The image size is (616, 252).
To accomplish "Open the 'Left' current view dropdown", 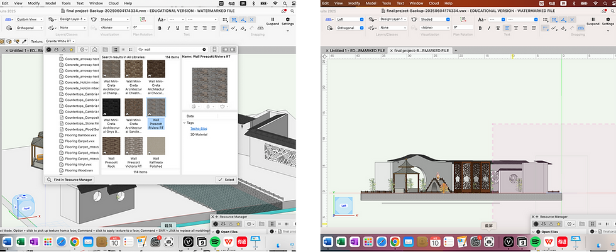I will pyautogui.click(x=349, y=19).
